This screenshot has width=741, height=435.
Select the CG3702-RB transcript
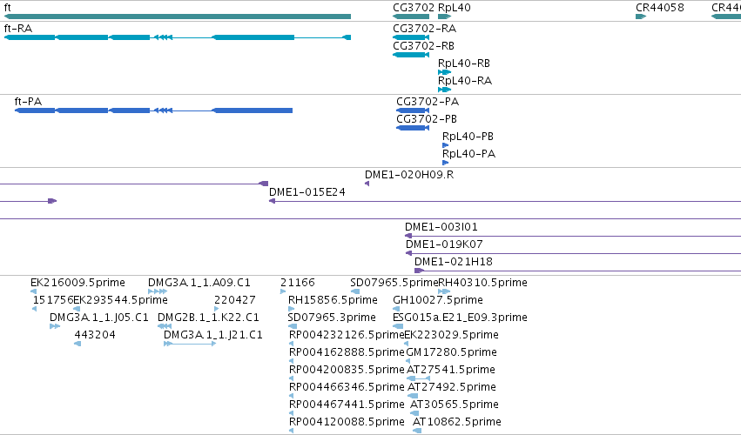(411, 55)
